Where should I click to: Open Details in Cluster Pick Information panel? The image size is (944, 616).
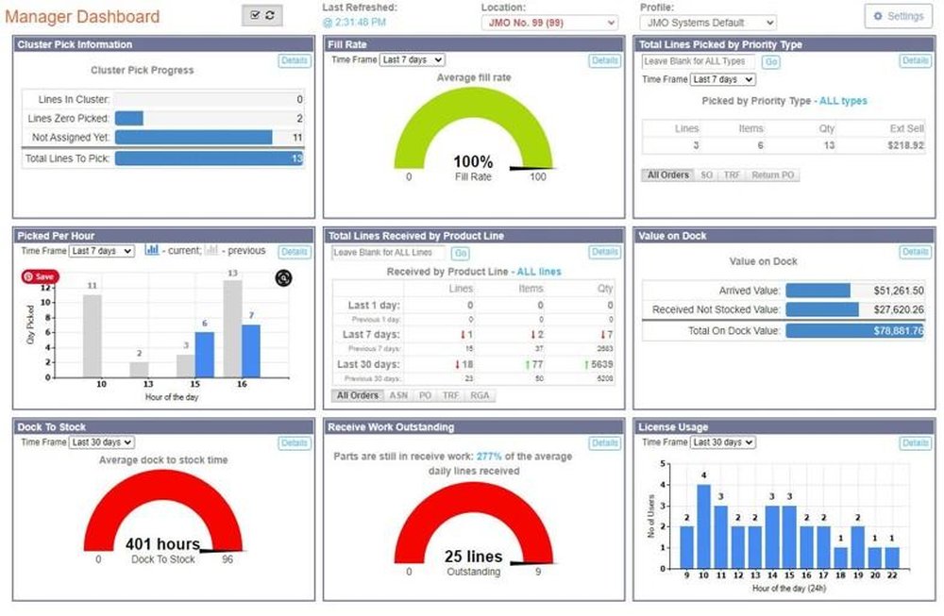coord(295,60)
